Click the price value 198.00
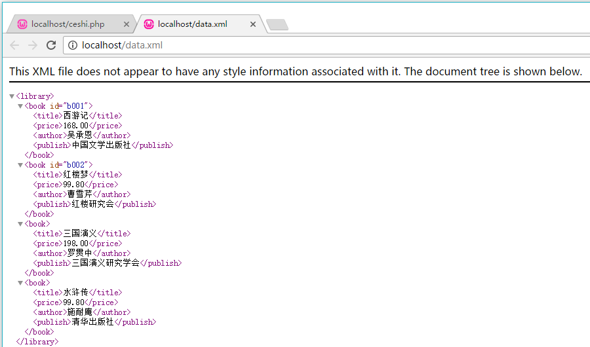This screenshot has height=347, width=590. (75, 244)
